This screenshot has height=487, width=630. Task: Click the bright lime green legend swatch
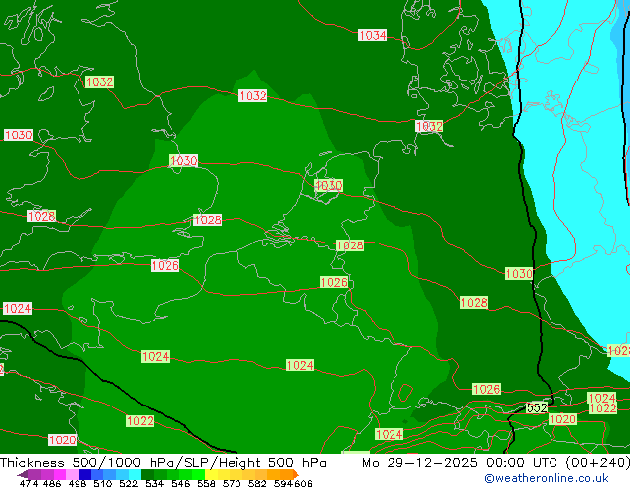[x=198, y=474]
